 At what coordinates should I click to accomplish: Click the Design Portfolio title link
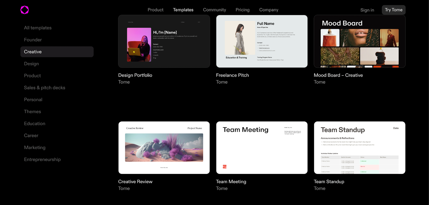click(135, 75)
